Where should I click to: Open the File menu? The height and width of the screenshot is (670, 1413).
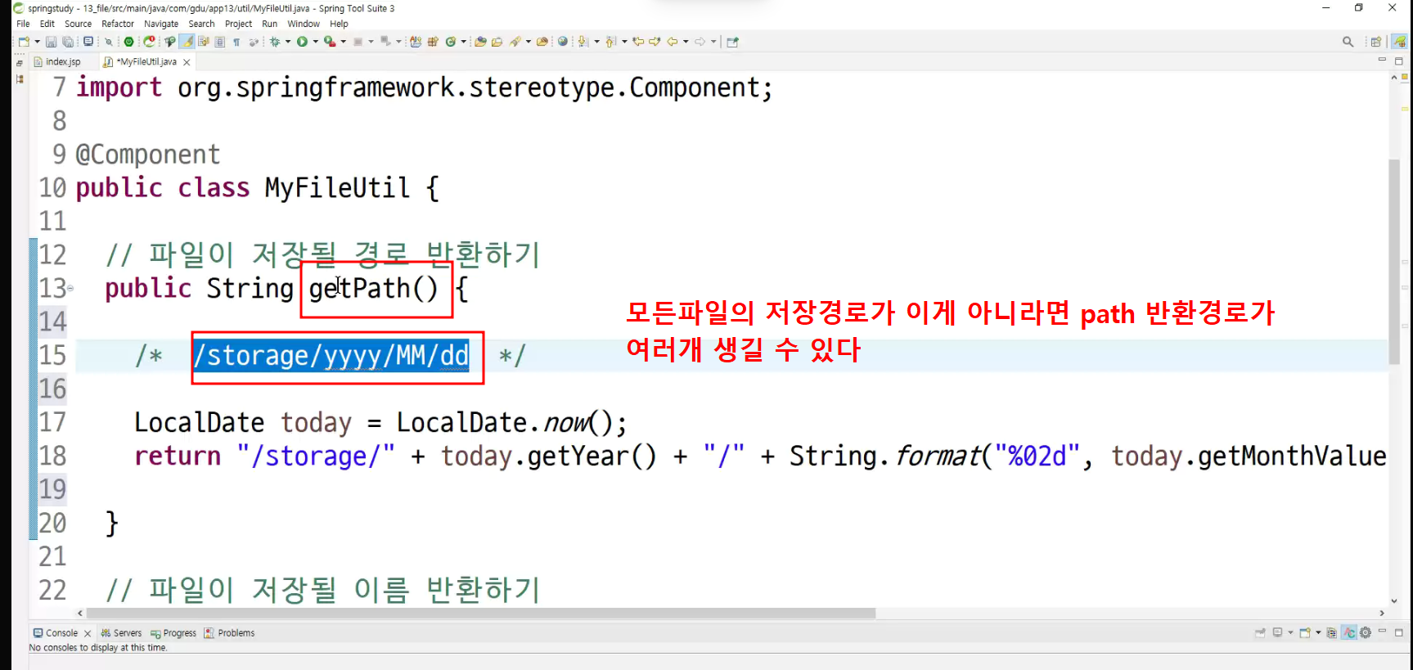coord(23,24)
